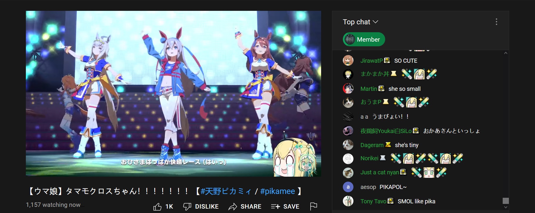The width and height of the screenshot is (535, 213).
Task: Click 'SMOL like pika' chat message
Action: [417, 201]
